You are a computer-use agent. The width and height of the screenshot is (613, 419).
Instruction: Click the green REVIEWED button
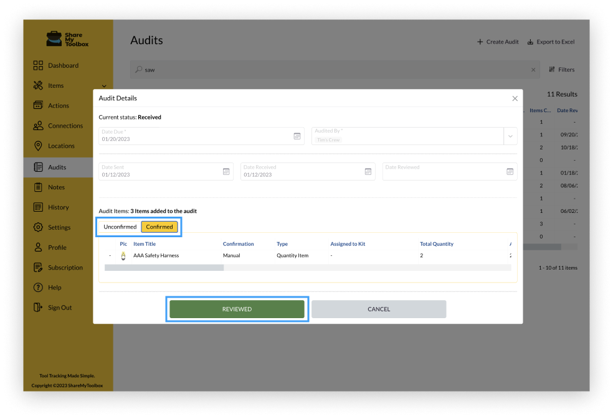coord(237,309)
